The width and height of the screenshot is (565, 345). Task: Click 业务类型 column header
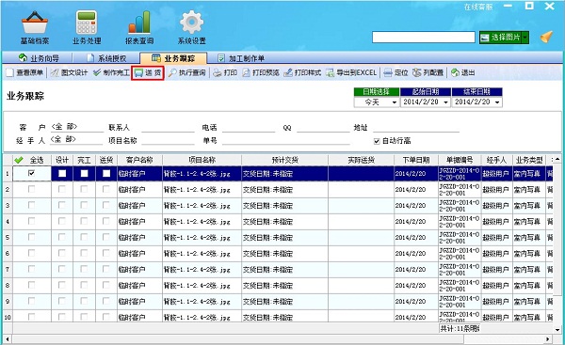click(529, 160)
